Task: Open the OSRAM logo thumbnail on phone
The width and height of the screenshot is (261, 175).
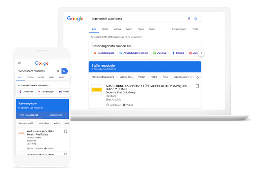Action: point(21,133)
